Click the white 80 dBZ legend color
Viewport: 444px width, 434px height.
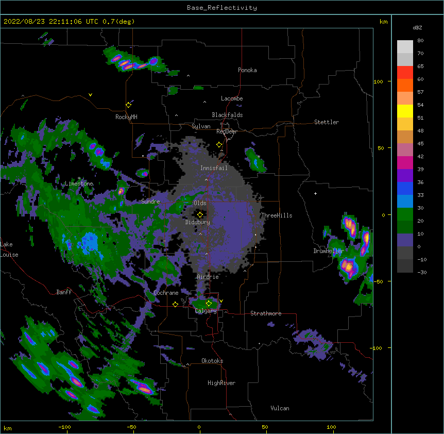tap(405, 47)
